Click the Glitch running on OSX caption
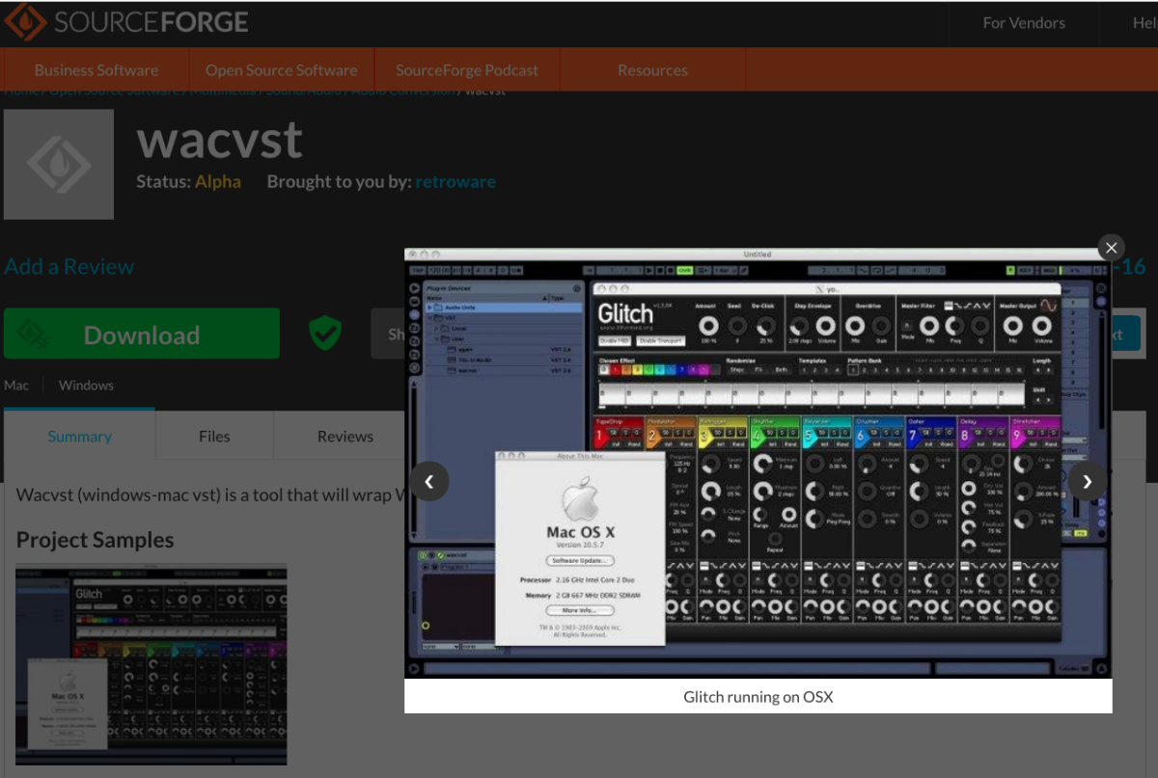 click(758, 696)
